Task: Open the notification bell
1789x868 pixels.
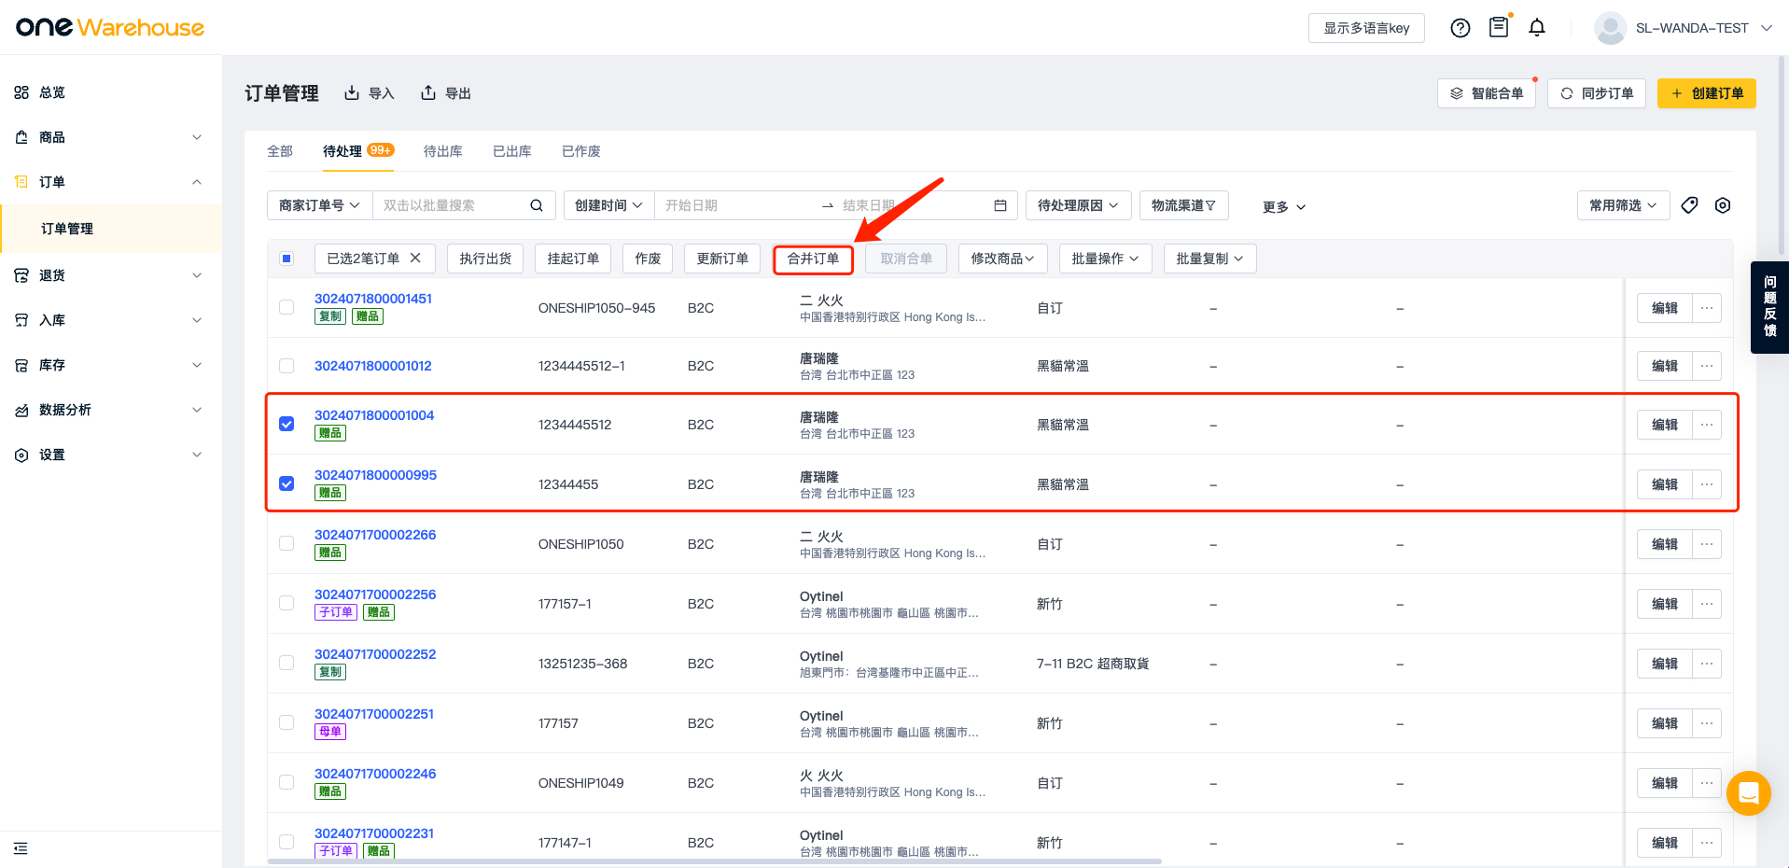Action: pos(1537,28)
